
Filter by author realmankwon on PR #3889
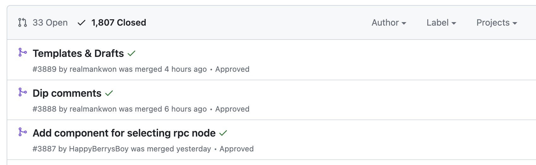pos(93,69)
